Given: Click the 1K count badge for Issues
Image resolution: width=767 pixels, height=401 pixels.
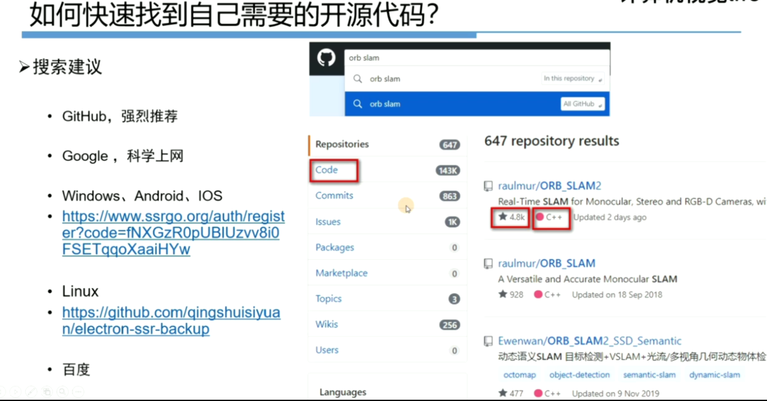Looking at the screenshot, I should point(452,222).
